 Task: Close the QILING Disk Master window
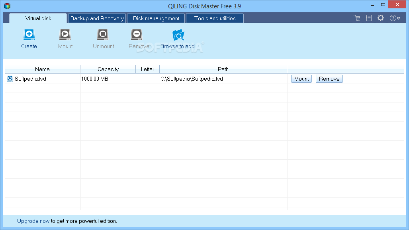tap(397, 4)
